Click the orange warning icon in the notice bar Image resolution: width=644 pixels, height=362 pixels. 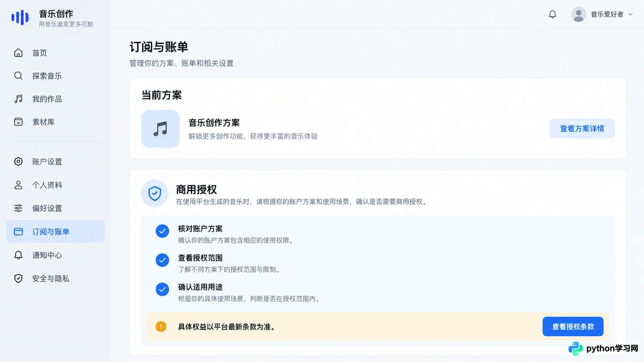tap(161, 327)
